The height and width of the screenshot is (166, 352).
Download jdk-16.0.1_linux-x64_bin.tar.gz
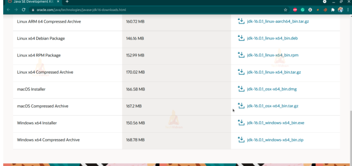coord(274,72)
